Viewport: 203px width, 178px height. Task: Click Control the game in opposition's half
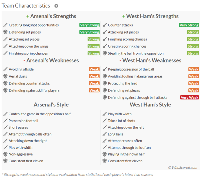(40, 114)
